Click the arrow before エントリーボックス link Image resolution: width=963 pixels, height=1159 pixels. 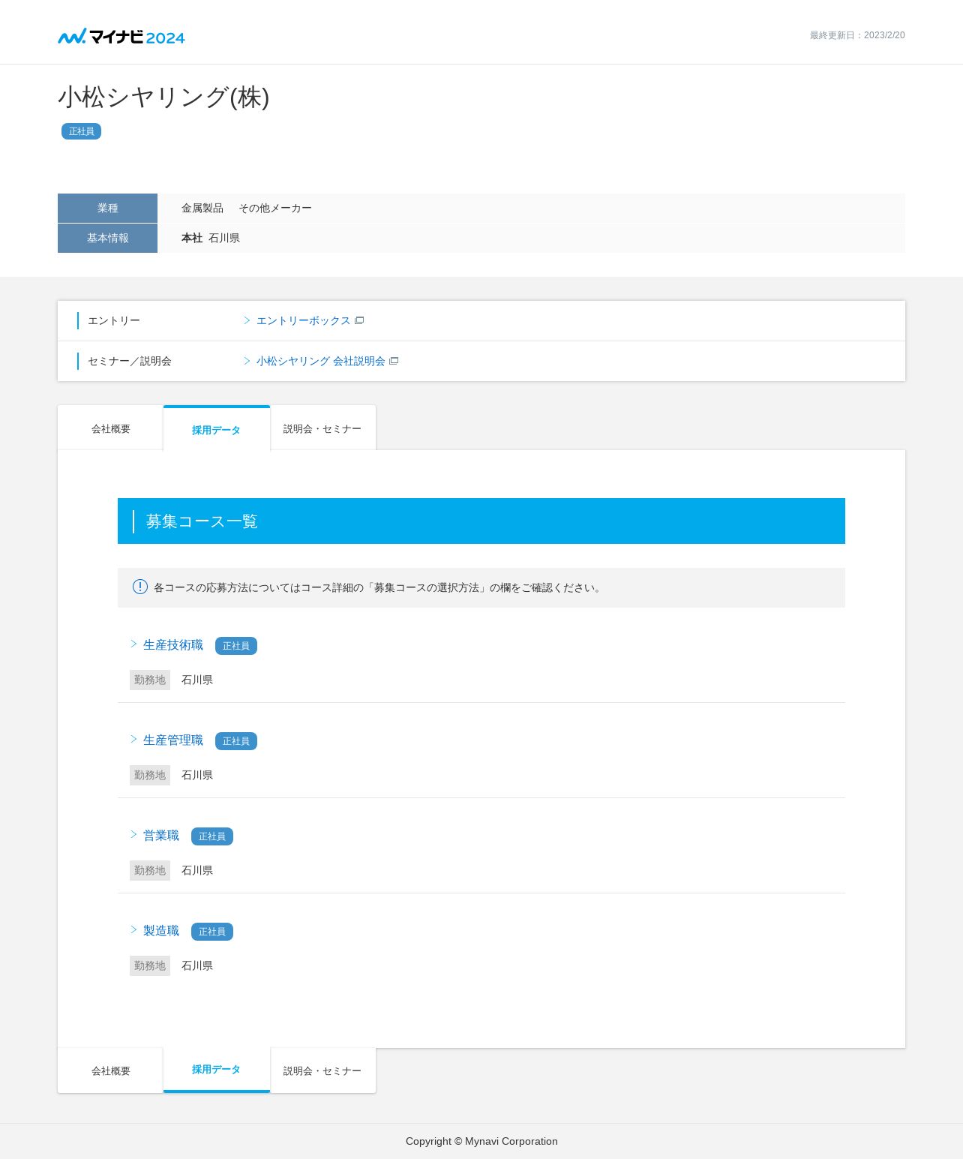coord(247,320)
